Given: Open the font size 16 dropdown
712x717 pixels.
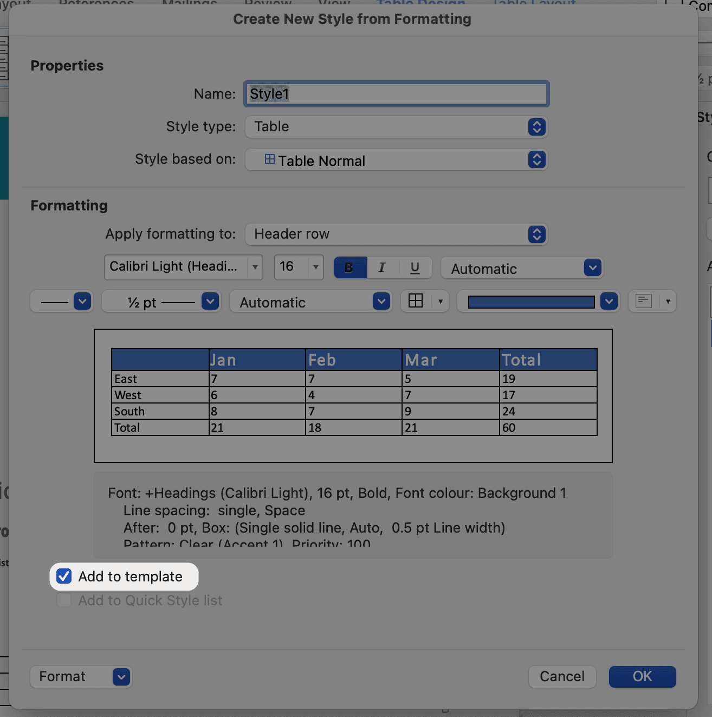Looking at the screenshot, I should (315, 267).
